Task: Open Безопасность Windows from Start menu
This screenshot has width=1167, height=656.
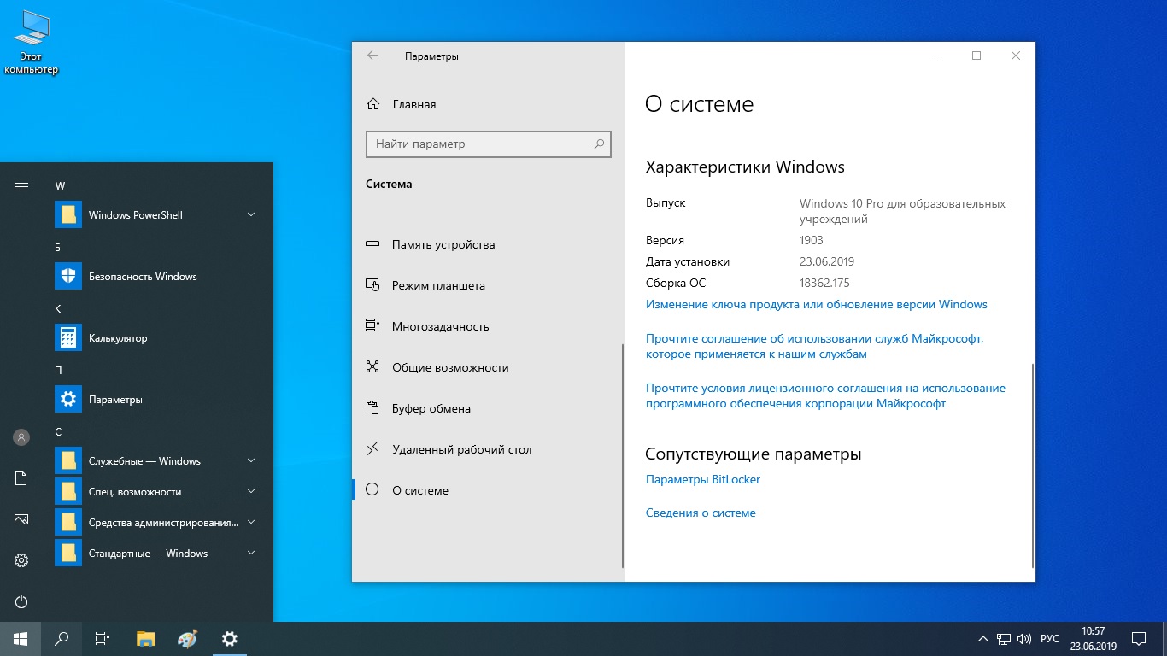Action: (x=159, y=277)
